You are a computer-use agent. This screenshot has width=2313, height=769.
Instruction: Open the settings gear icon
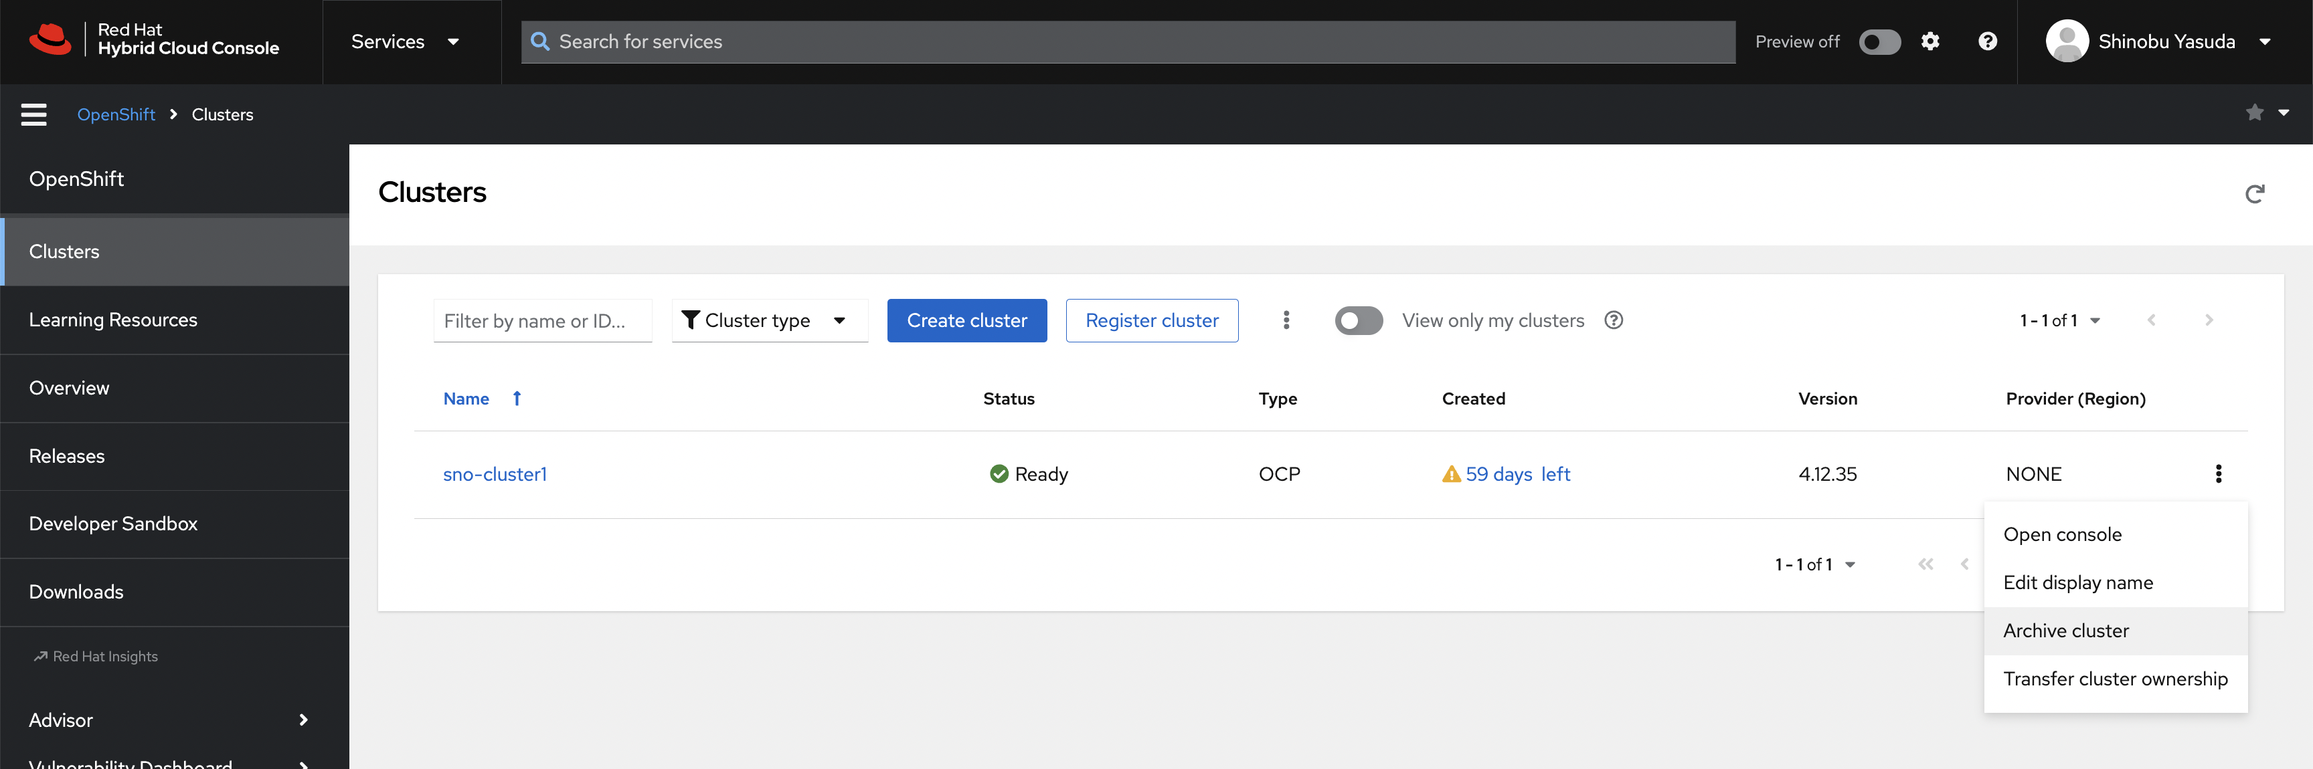click(1930, 41)
